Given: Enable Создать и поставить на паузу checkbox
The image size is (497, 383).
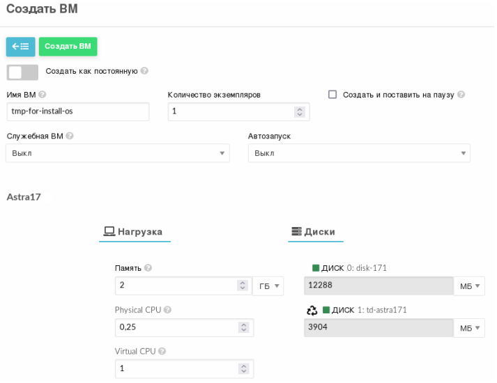Looking at the screenshot, I should [x=332, y=95].
